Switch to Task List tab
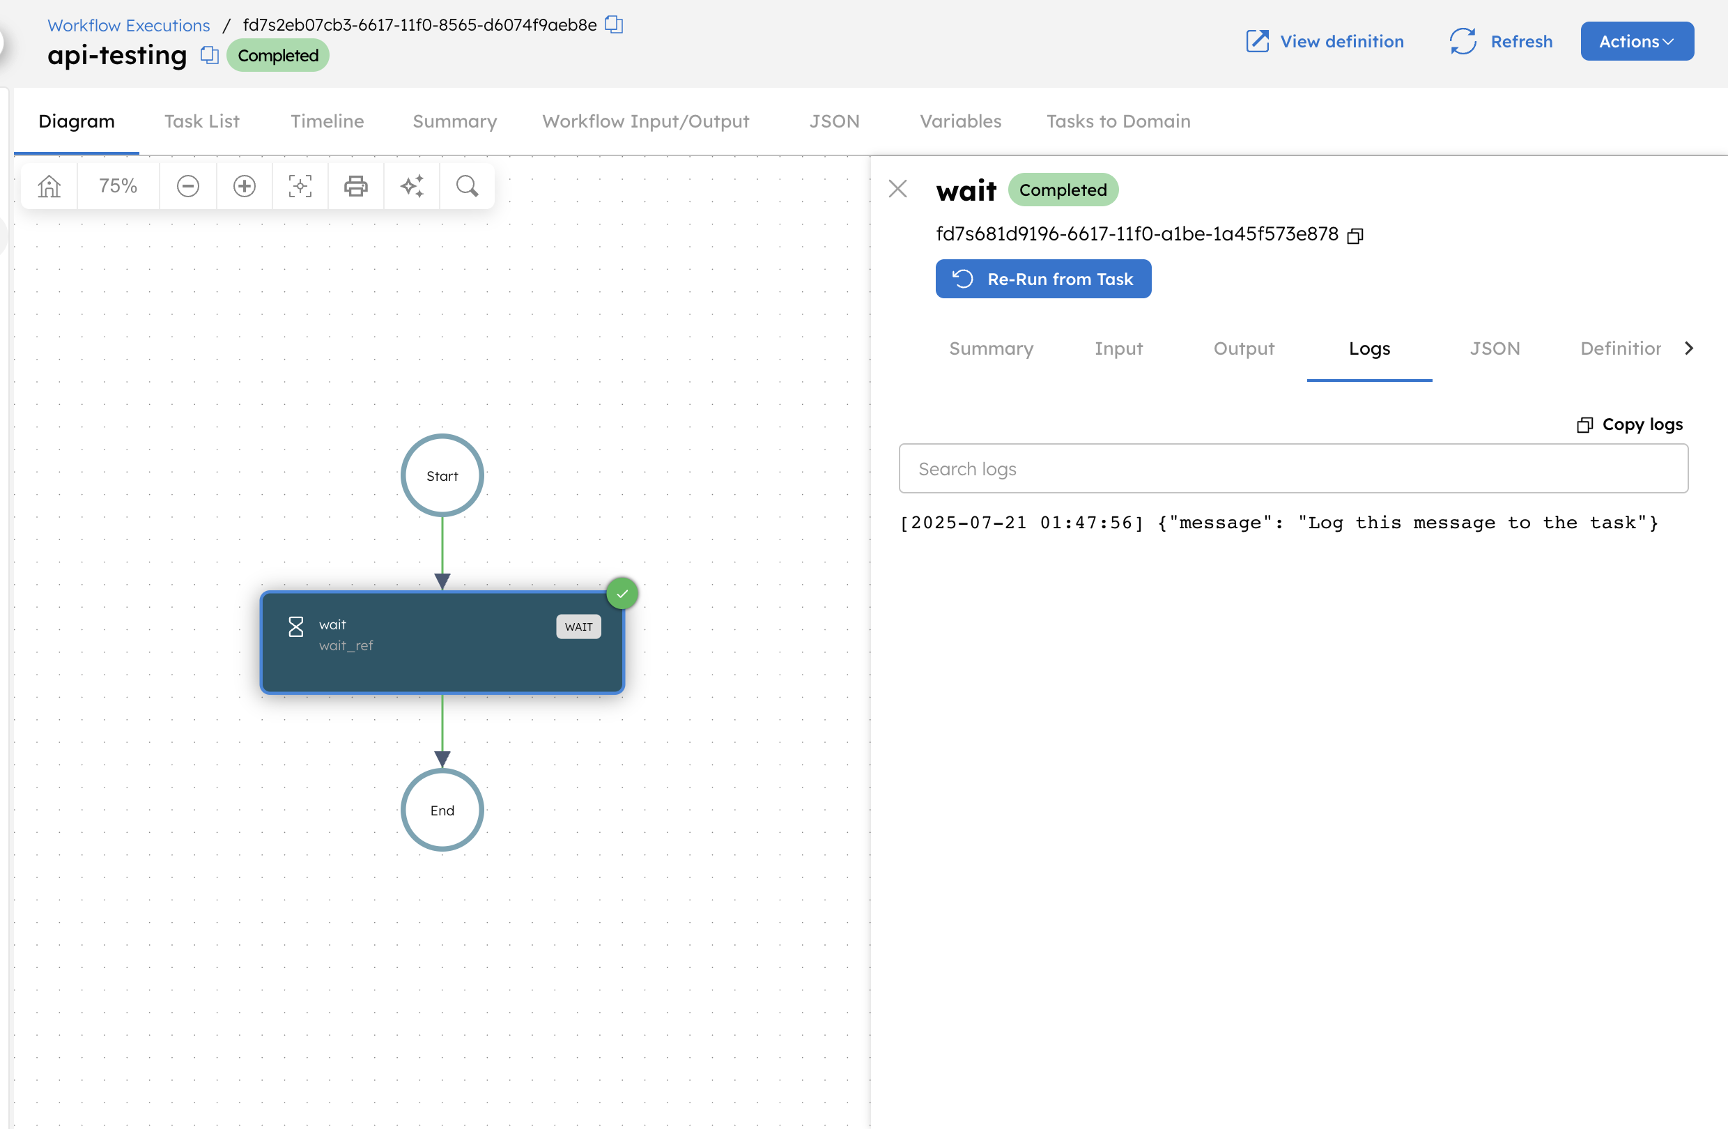The height and width of the screenshot is (1129, 1728). point(202,121)
